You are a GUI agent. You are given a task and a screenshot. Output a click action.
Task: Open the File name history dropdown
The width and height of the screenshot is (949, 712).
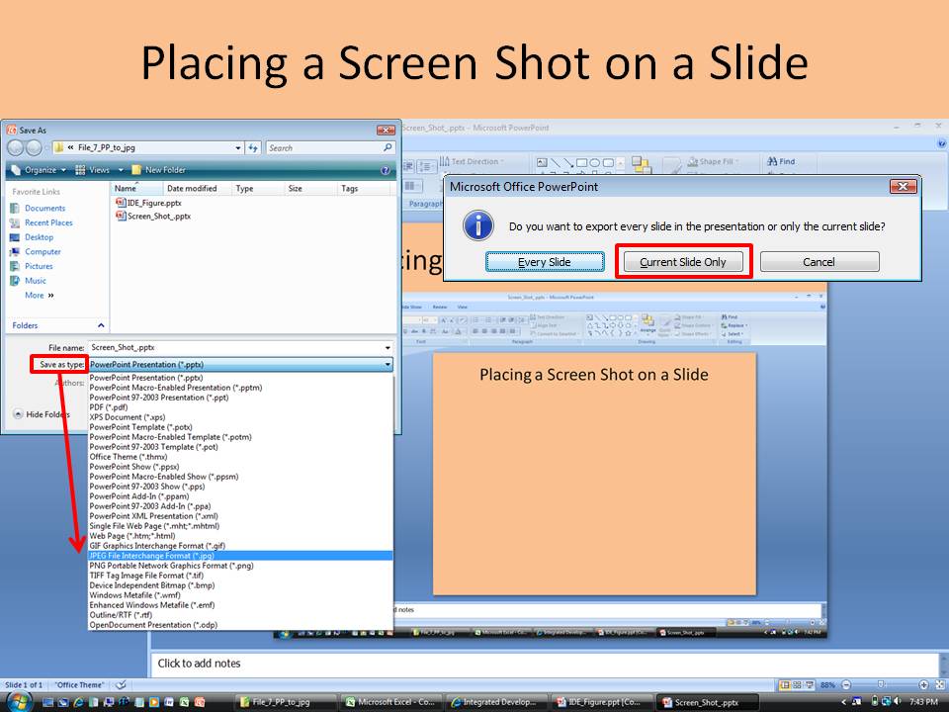pos(388,347)
